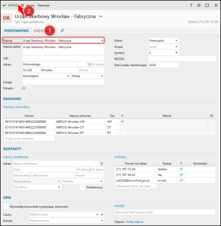Open the Operacje menu
The image size is (221, 226).
tap(43, 5)
